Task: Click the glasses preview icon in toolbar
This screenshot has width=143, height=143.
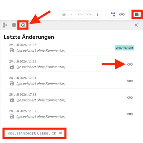Action: point(122,14)
